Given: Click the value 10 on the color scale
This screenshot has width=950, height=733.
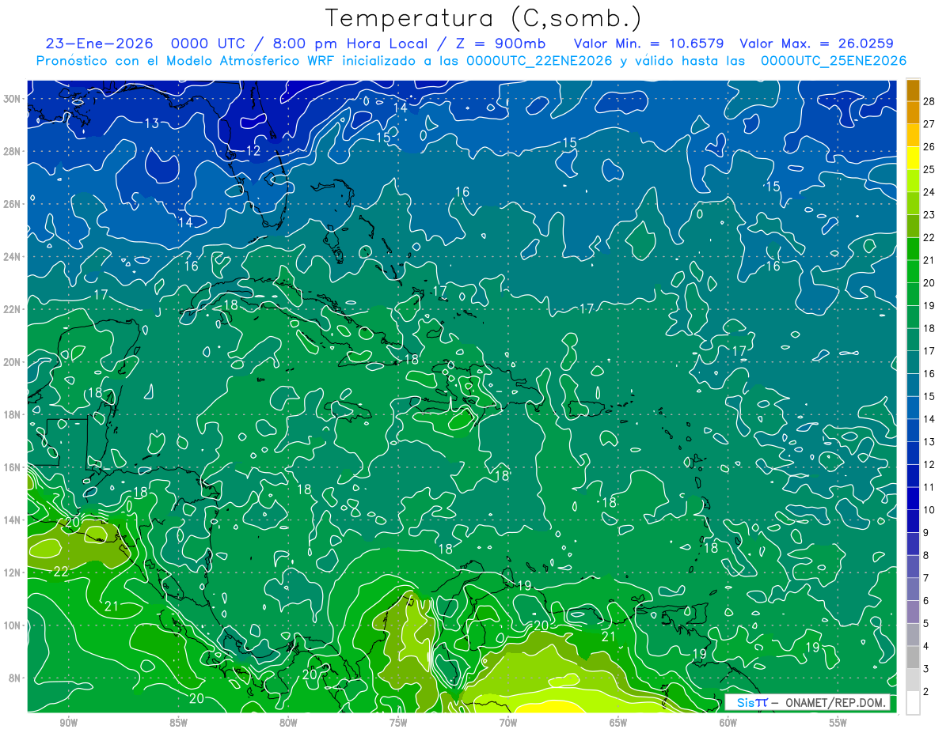Looking at the screenshot, I should point(929,510).
